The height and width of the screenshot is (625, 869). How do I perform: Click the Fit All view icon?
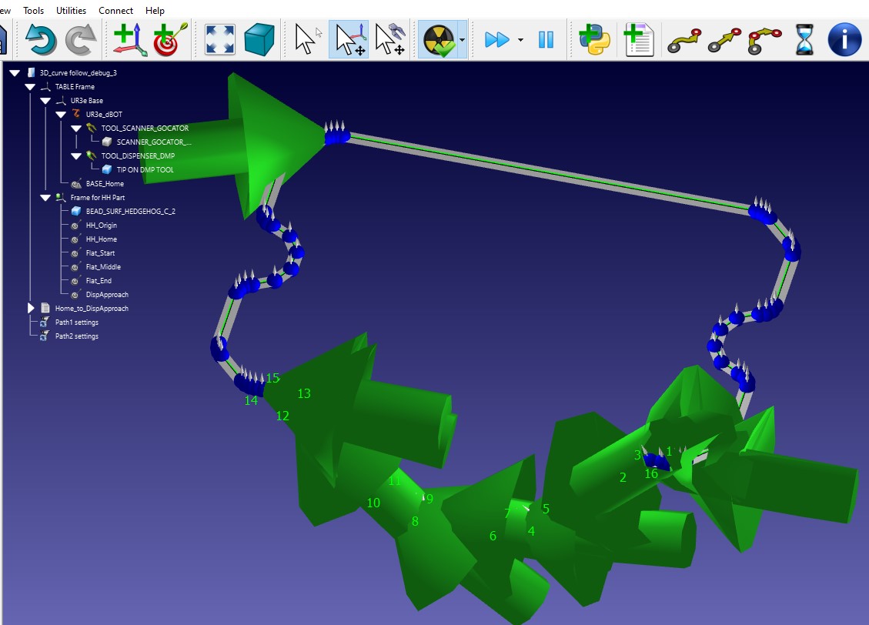pyautogui.click(x=220, y=39)
